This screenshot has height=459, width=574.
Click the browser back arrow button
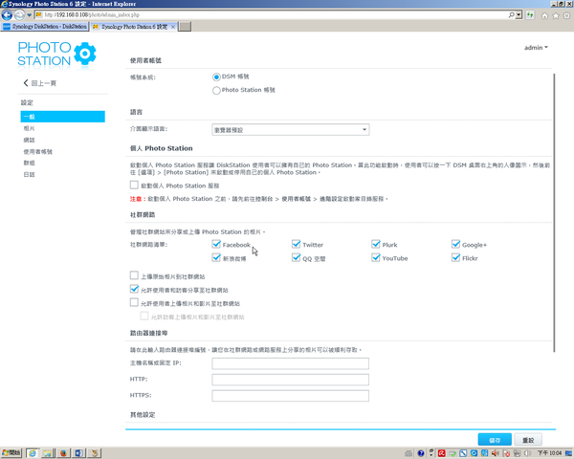[9, 15]
